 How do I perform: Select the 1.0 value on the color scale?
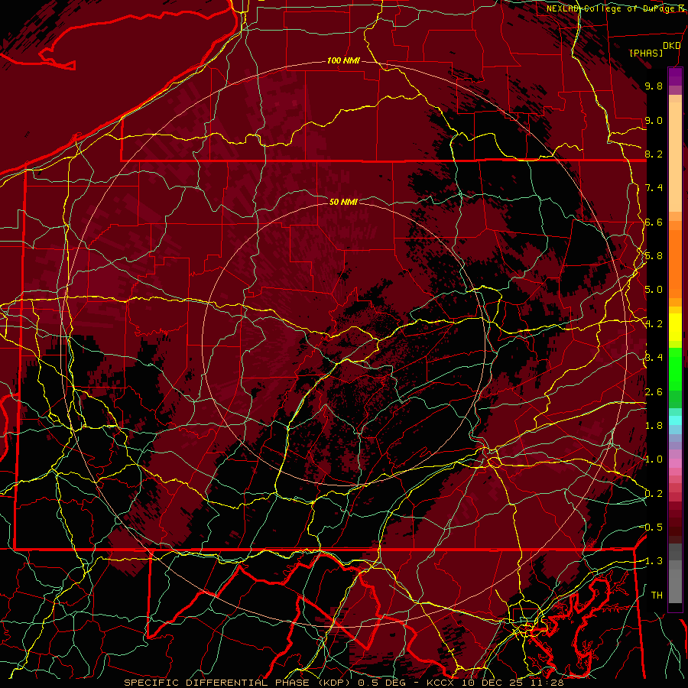[654, 460]
